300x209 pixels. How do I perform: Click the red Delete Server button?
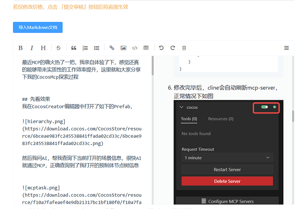[227, 181]
